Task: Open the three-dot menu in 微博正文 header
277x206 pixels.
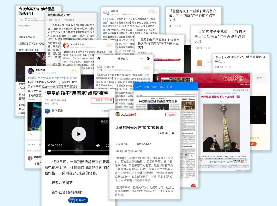Action: click(x=141, y=58)
